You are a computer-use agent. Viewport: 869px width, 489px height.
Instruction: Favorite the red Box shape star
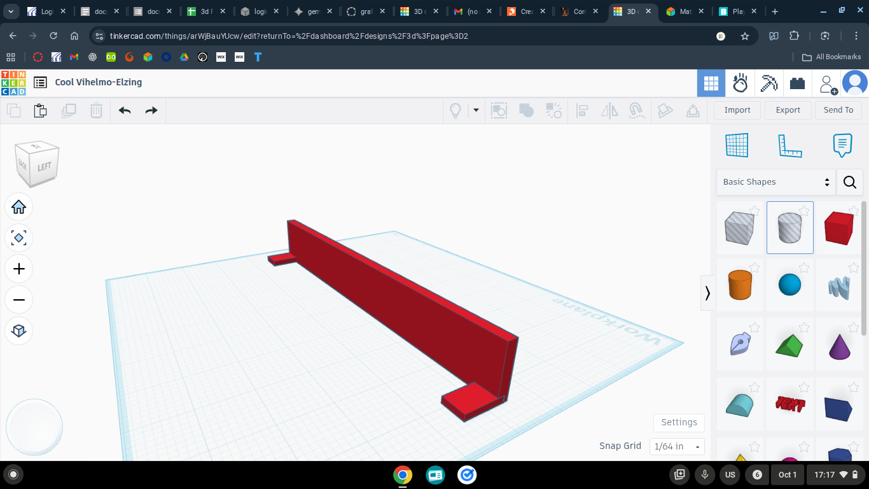click(854, 211)
